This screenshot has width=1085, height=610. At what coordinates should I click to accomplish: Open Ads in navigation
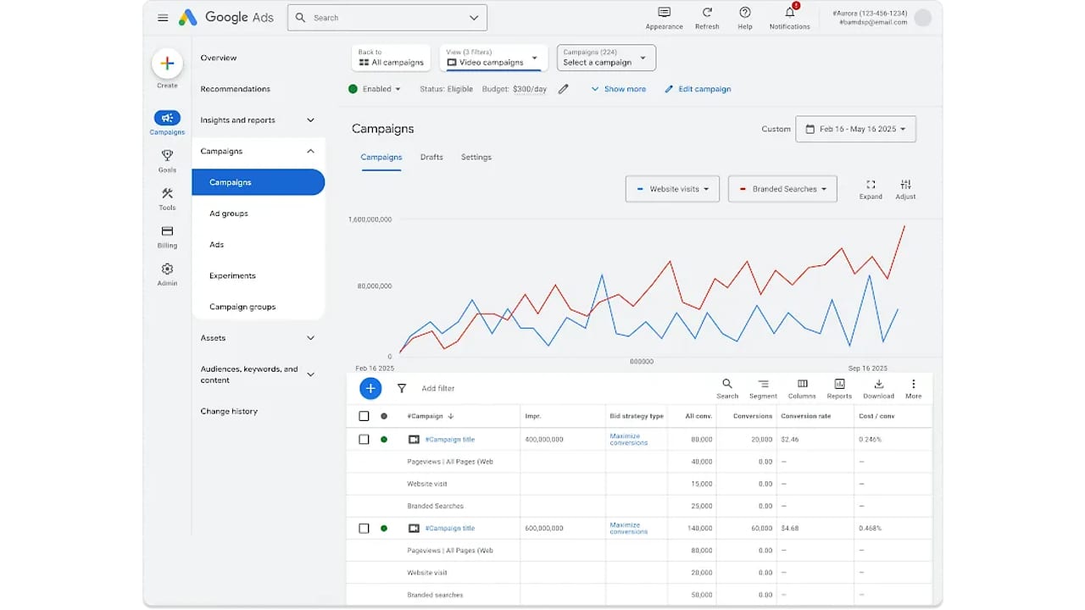click(217, 245)
